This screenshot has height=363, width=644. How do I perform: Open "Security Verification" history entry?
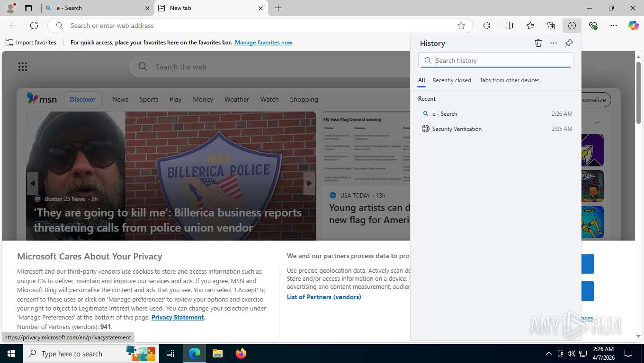[x=496, y=129]
